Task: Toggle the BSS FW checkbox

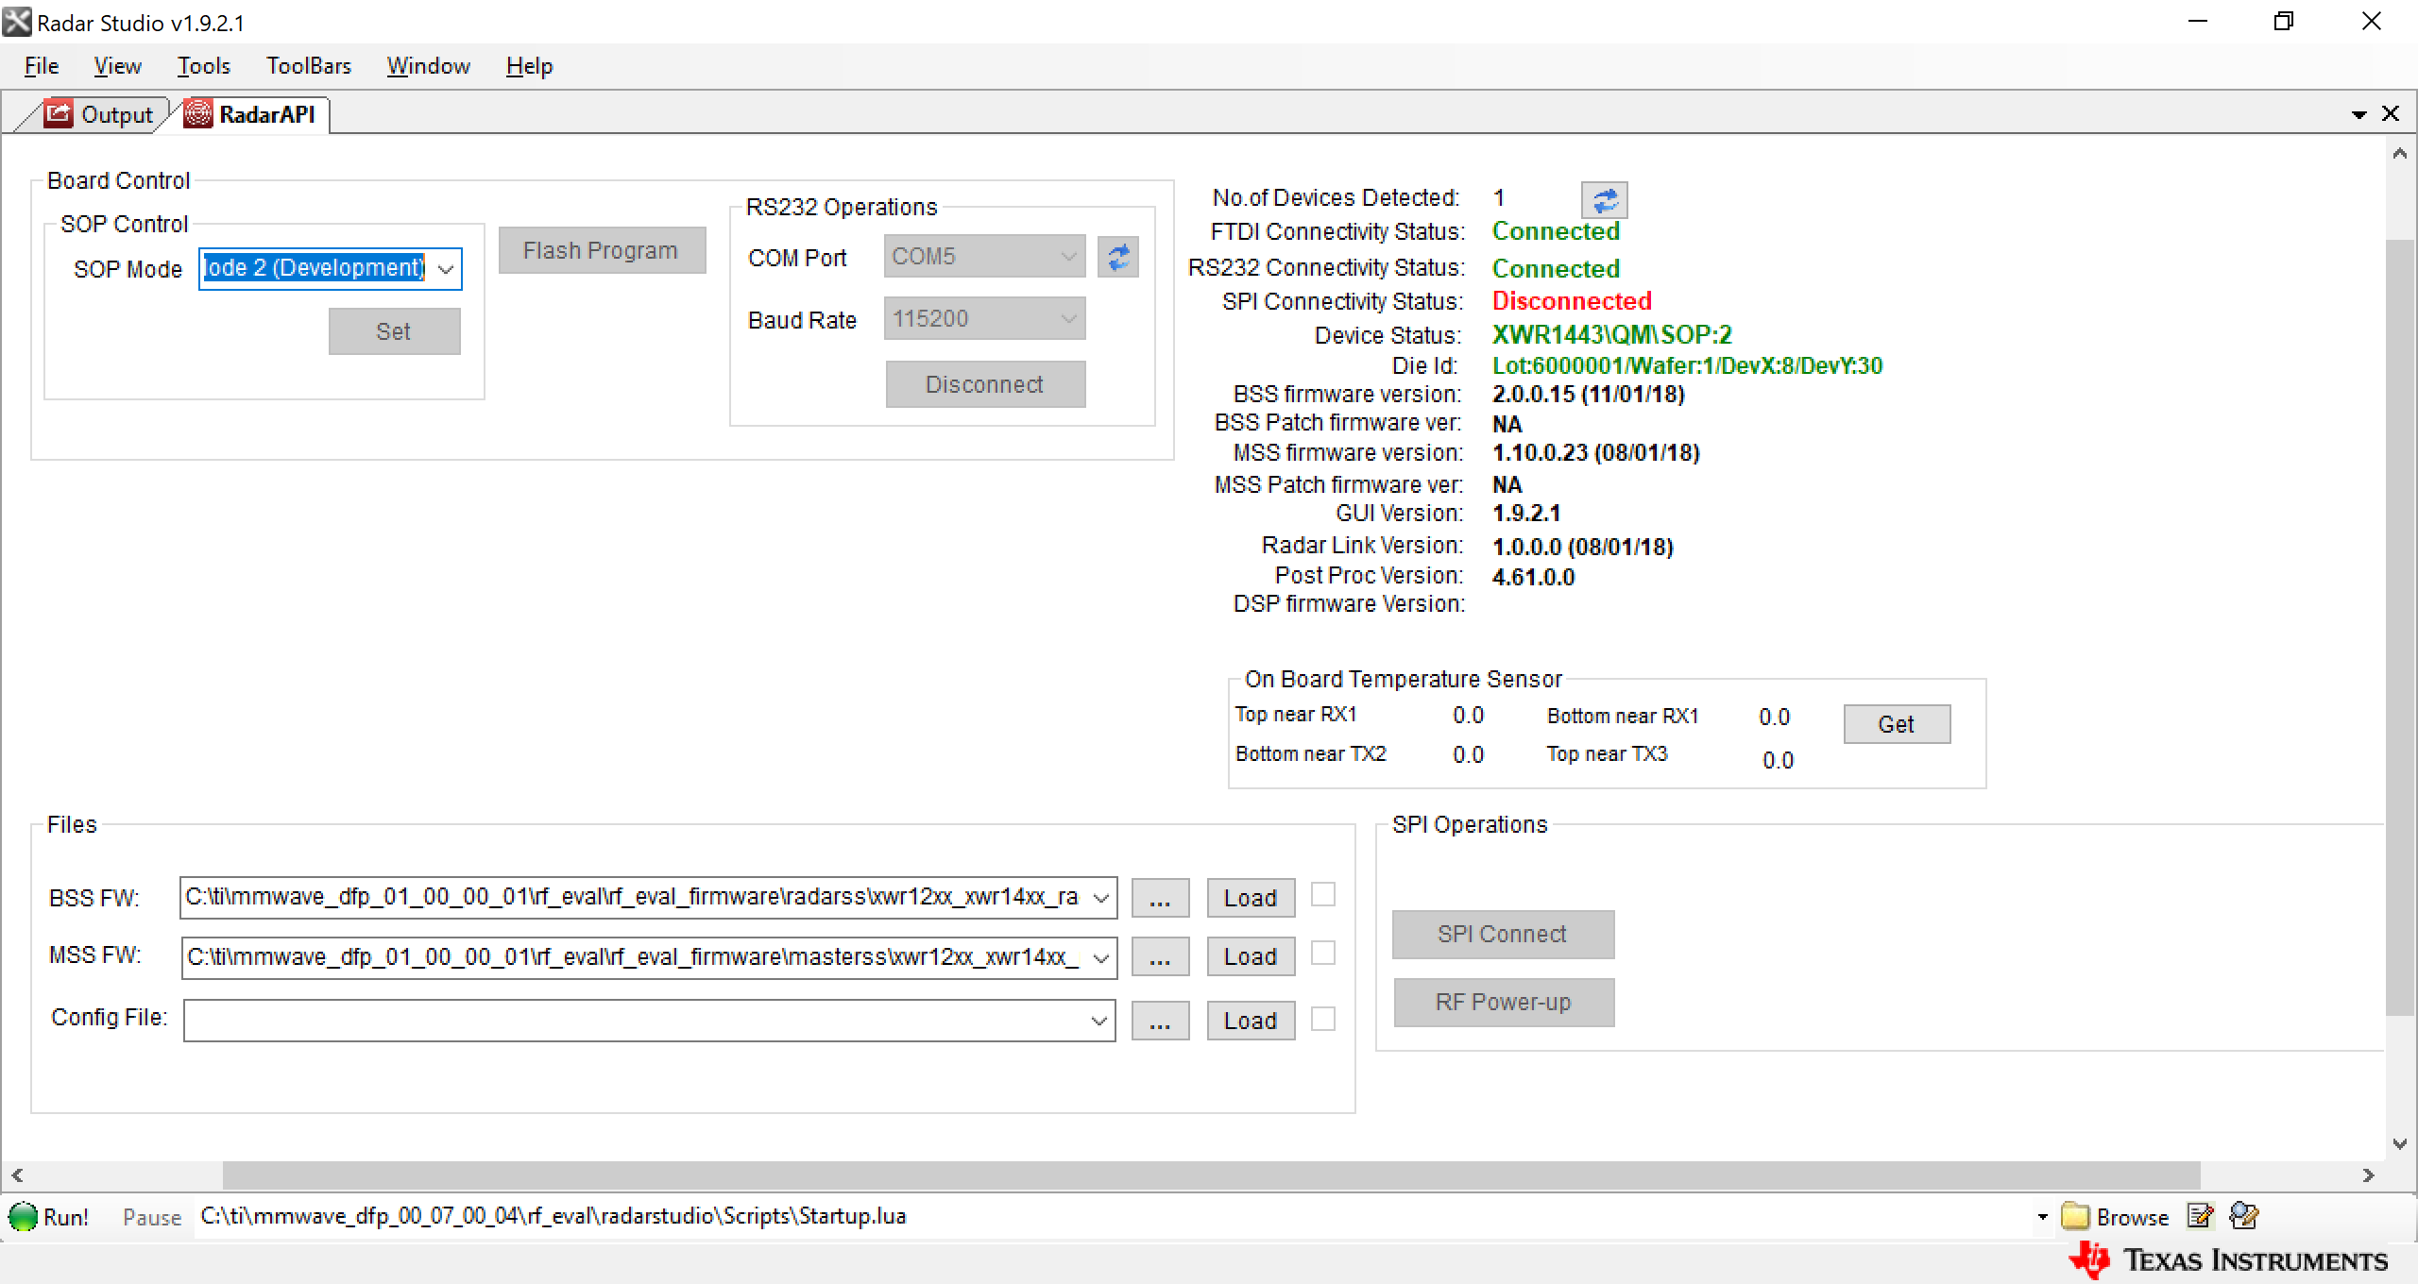Action: pos(1323,894)
